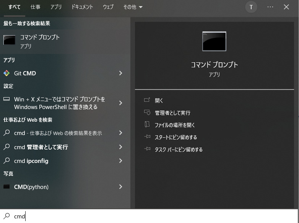The image size is (299, 223).
Task: Expand the CMD(python) result arrow
Action: coord(120,187)
